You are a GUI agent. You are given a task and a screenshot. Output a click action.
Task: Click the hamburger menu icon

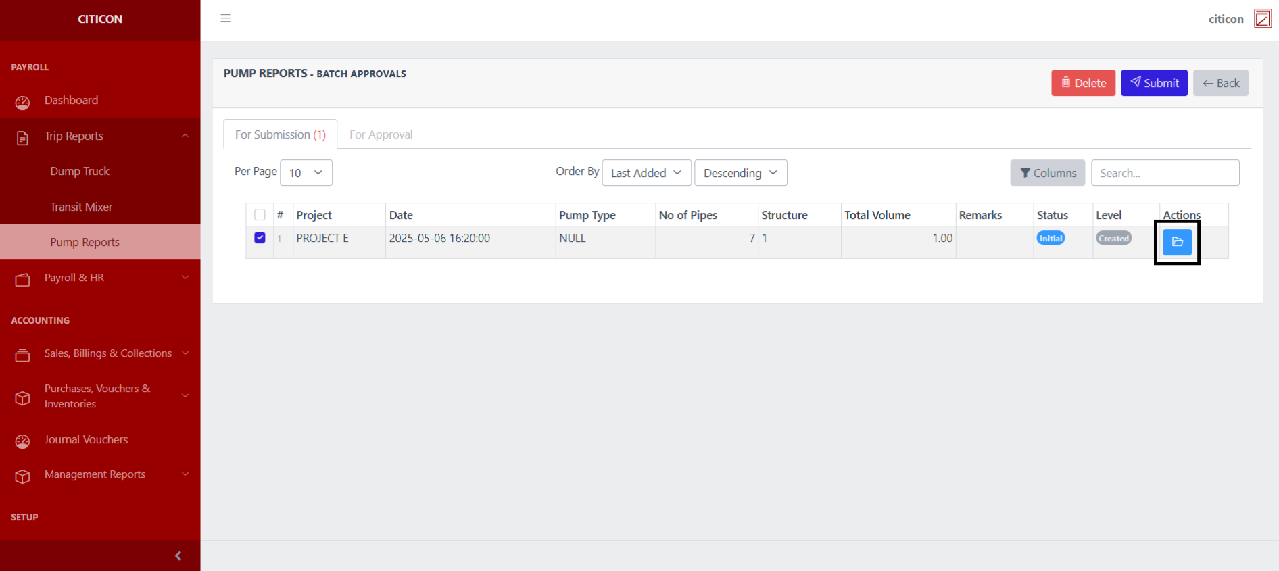pos(225,18)
